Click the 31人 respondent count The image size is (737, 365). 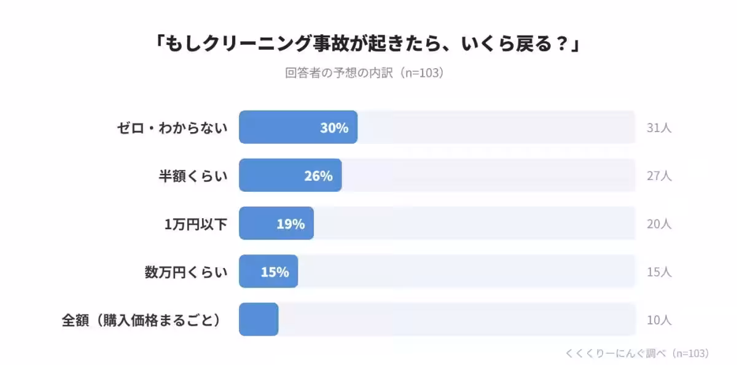tap(659, 128)
